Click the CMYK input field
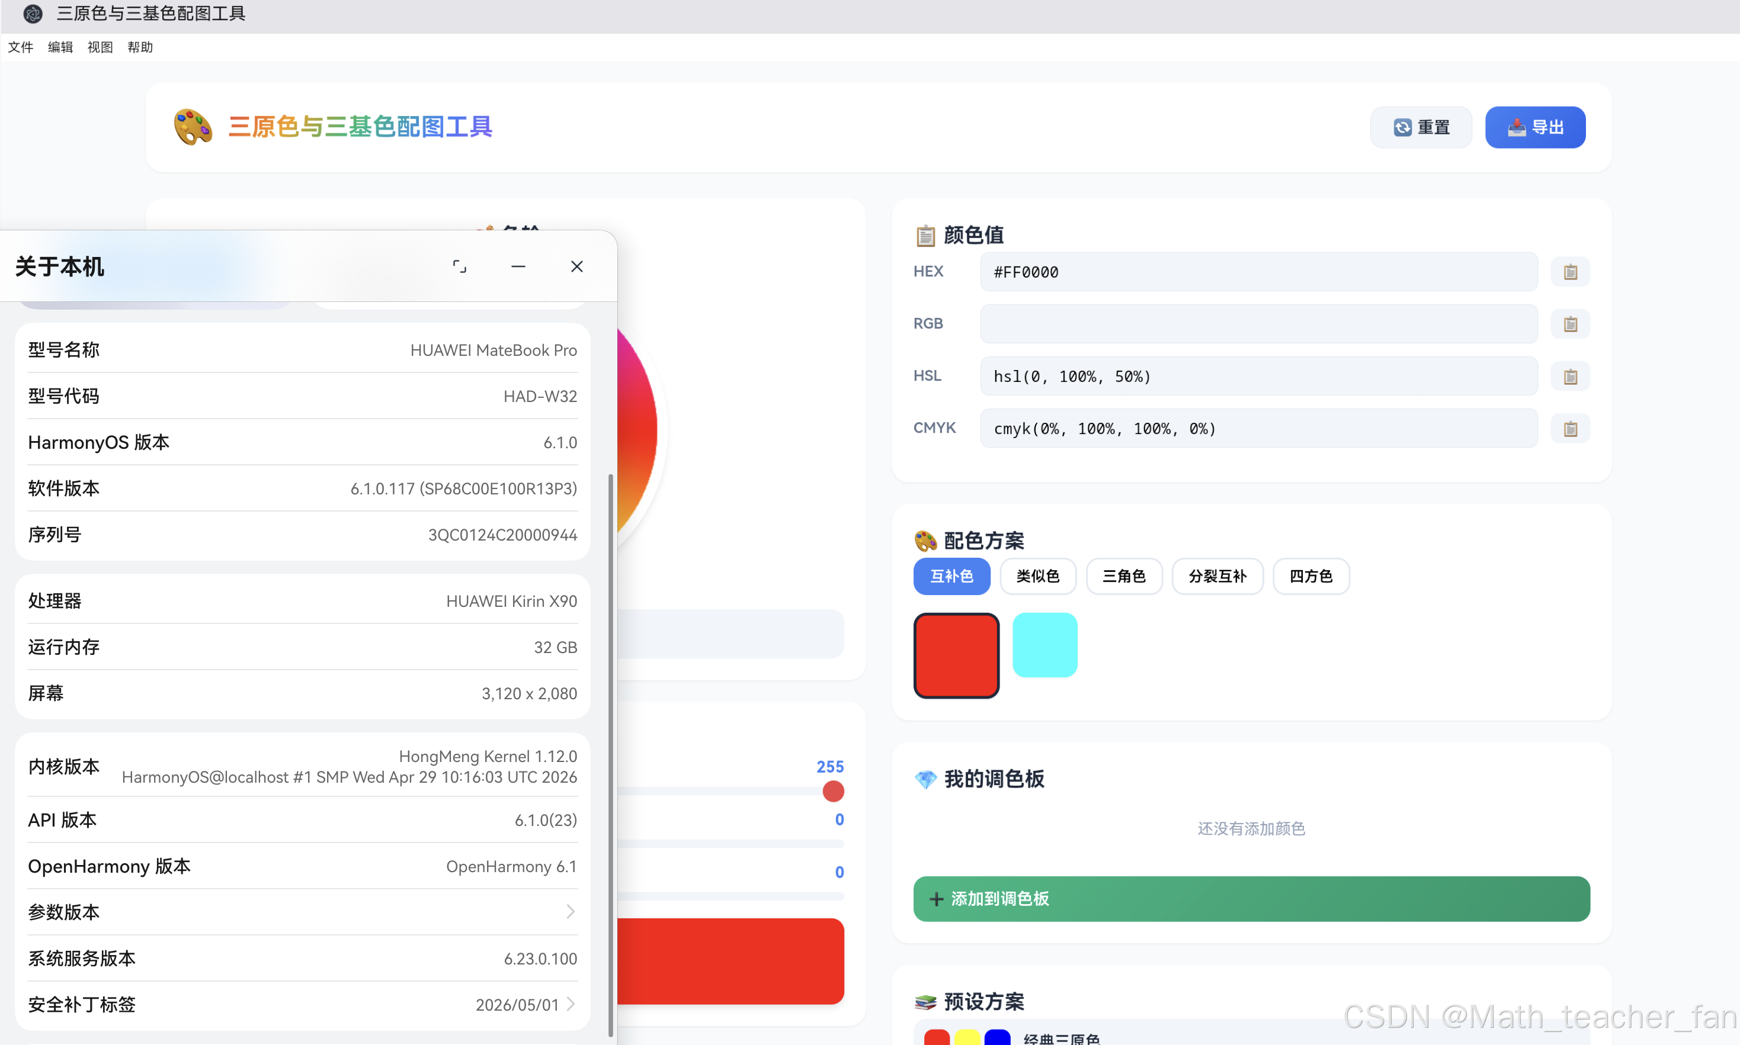This screenshot has width=1740, height=1045. [1259, 429]
